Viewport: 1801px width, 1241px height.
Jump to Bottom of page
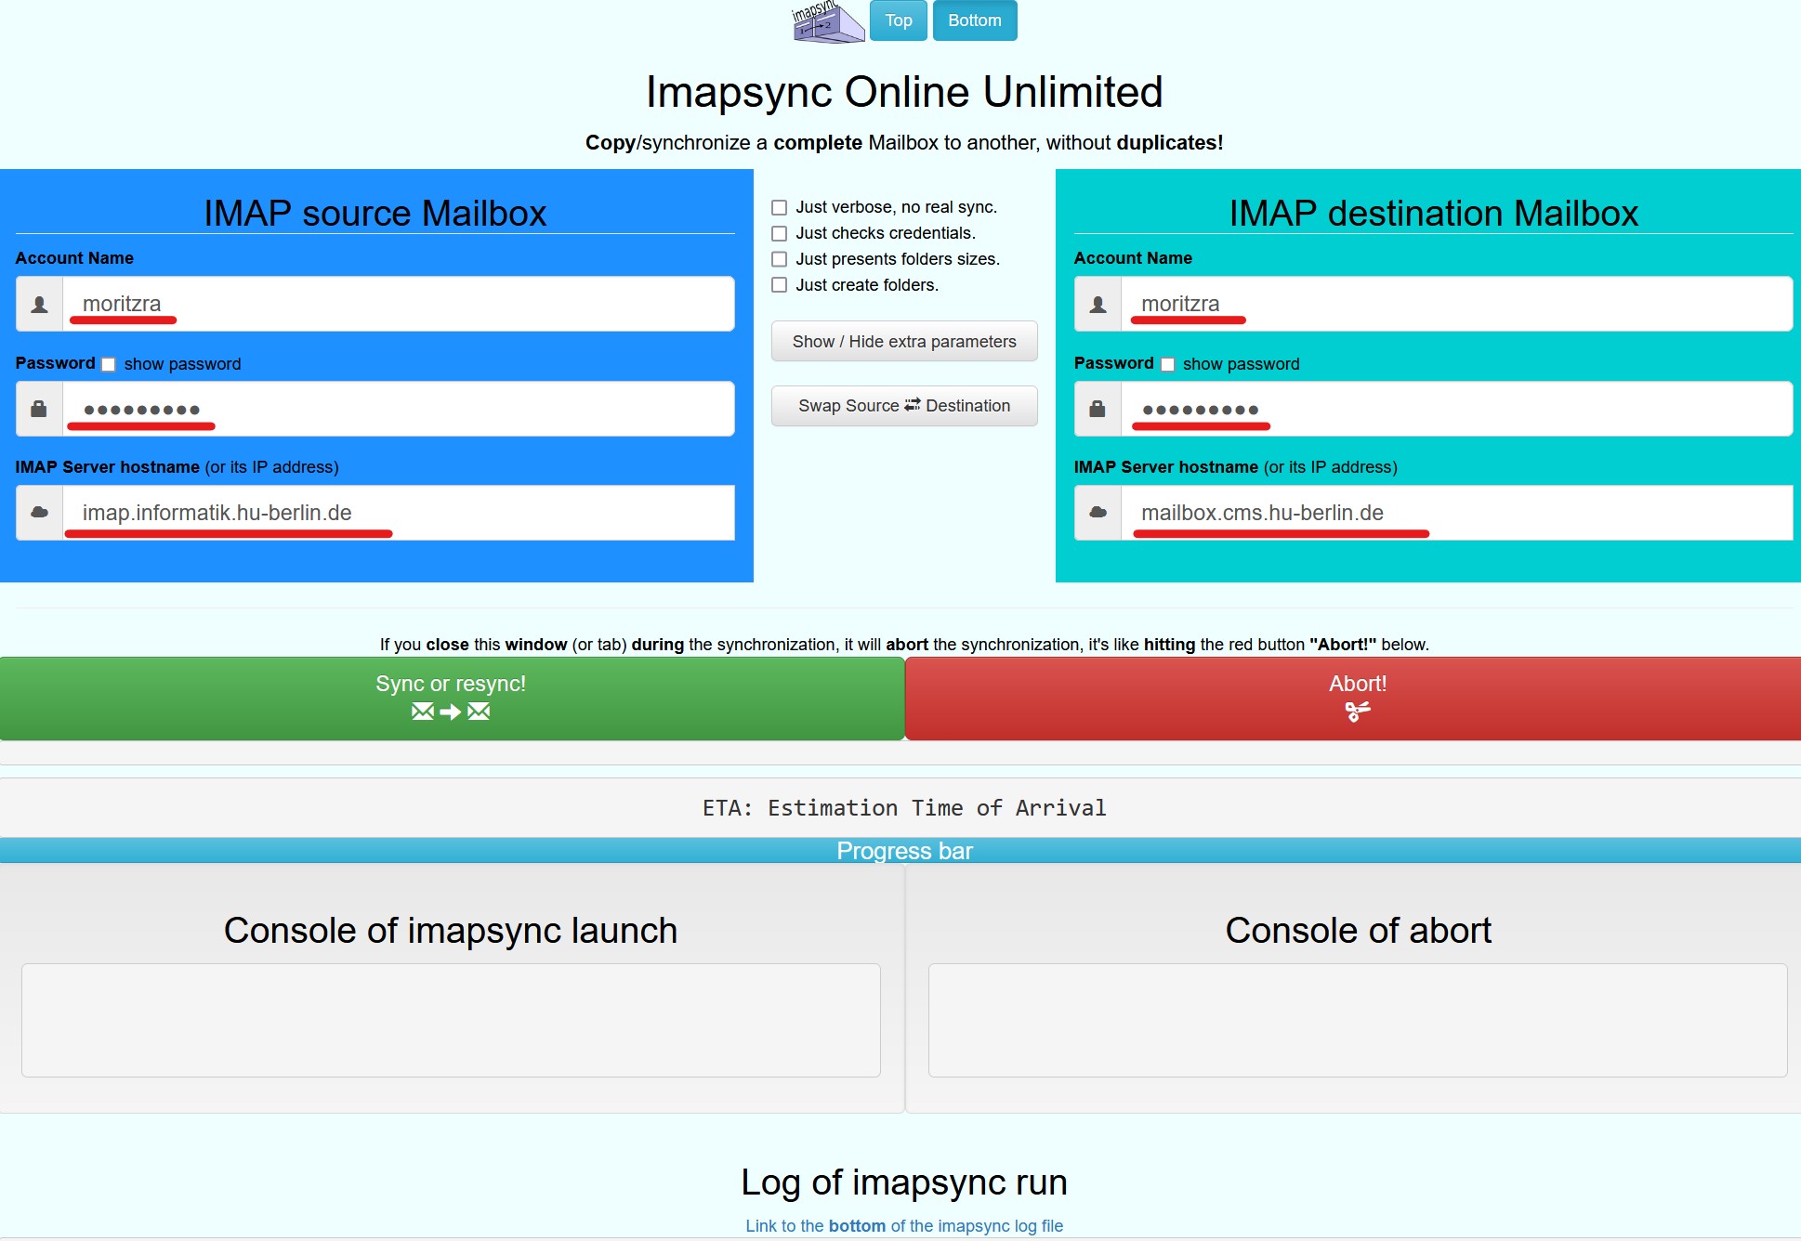(x=974, y=20)
